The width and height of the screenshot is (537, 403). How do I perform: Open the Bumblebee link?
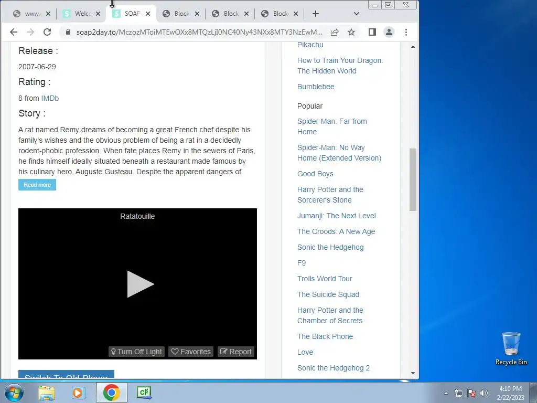click(316, 87)
